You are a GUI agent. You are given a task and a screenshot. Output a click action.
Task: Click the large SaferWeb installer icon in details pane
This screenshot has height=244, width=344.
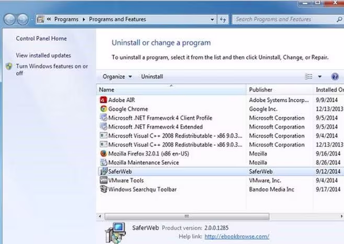[x=116, y=233]
